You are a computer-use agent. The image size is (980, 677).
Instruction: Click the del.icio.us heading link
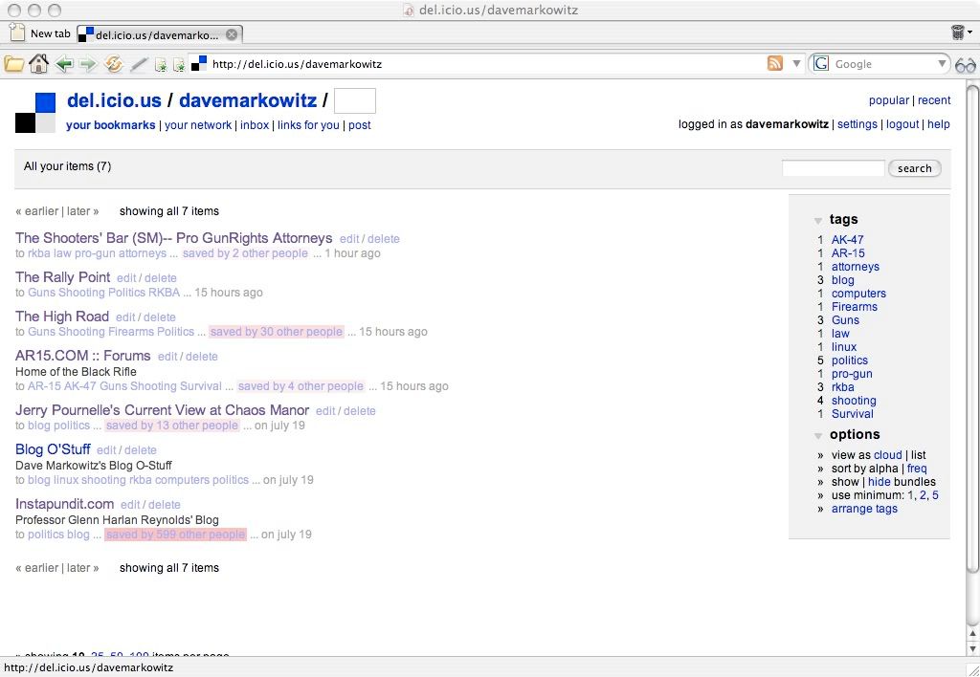[x=115, y=100]
